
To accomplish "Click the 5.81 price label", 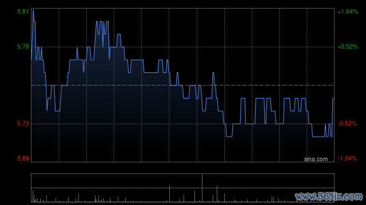I will click(x=23, y=11).
